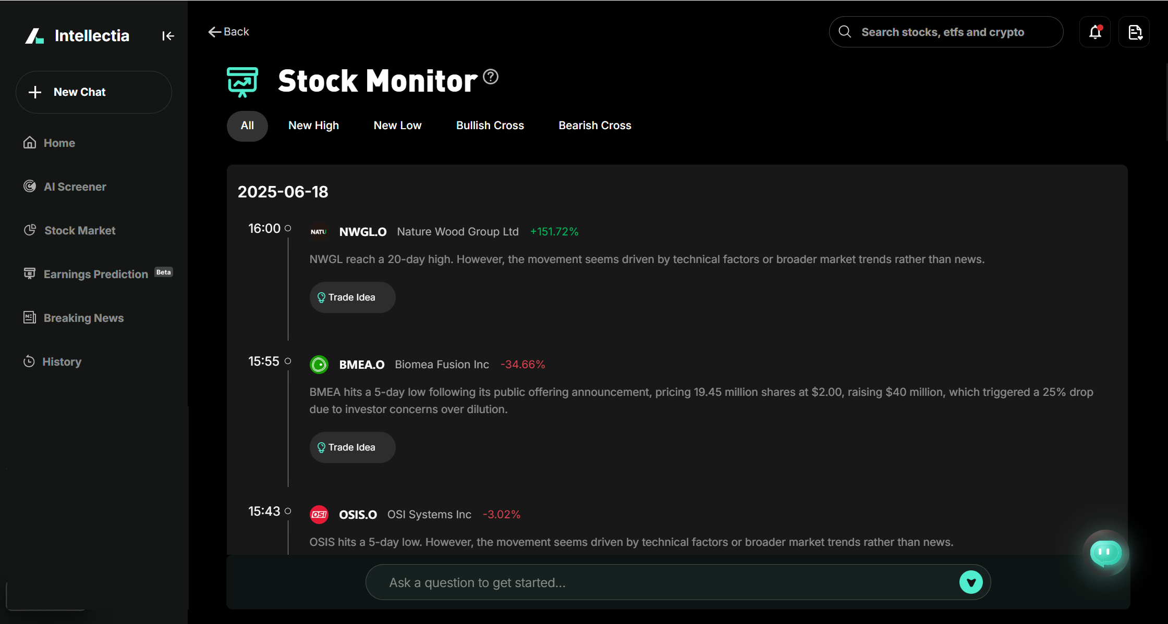
Task: Click the Back link
Action: pyautogui.click(x=228, y=31)
